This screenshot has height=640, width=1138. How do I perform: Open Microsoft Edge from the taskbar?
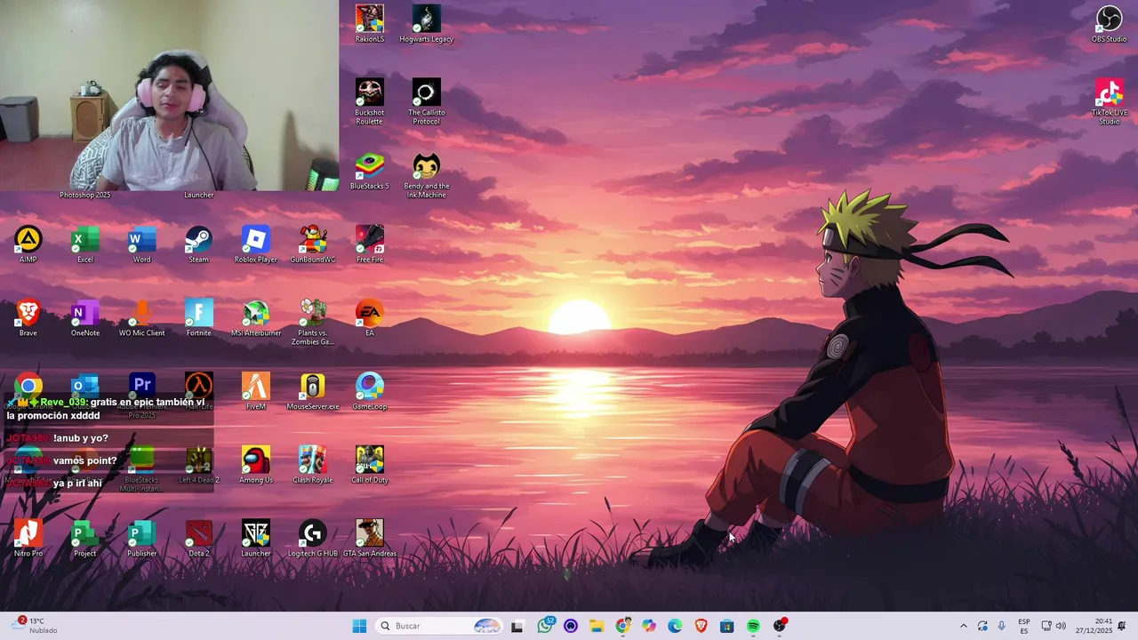[675, 626]
